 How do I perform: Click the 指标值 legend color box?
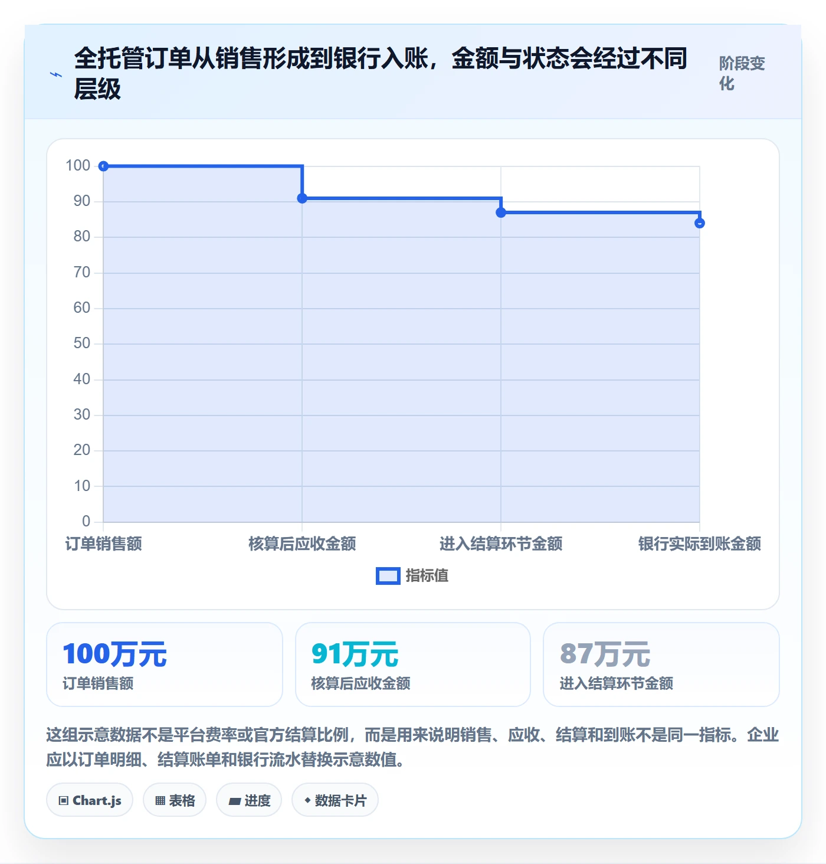point(388,576)
